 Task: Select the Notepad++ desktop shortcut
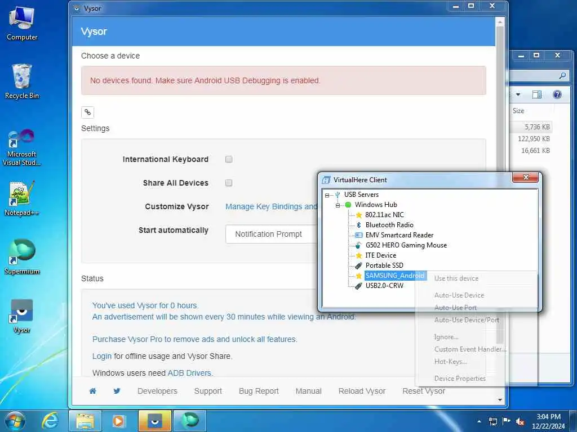[x=22, y=199]
